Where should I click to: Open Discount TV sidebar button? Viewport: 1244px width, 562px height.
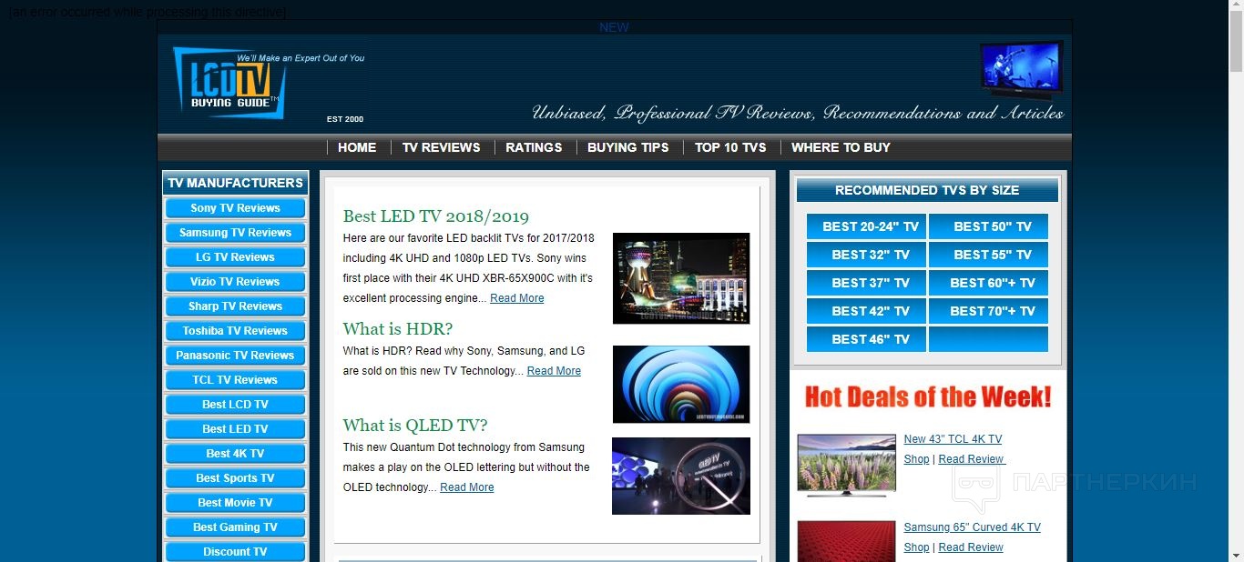coord(235,552)
